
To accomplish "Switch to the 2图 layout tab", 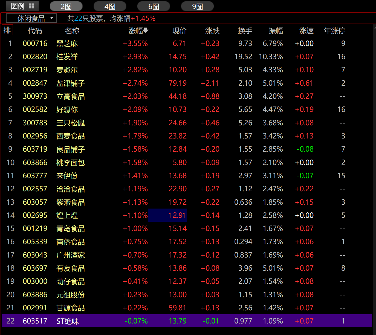I will coord(66,6).
